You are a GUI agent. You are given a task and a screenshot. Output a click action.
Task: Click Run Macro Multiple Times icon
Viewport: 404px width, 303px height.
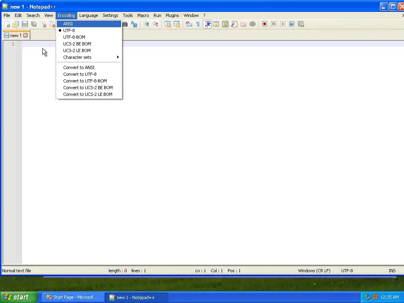(x=292, y=24)
